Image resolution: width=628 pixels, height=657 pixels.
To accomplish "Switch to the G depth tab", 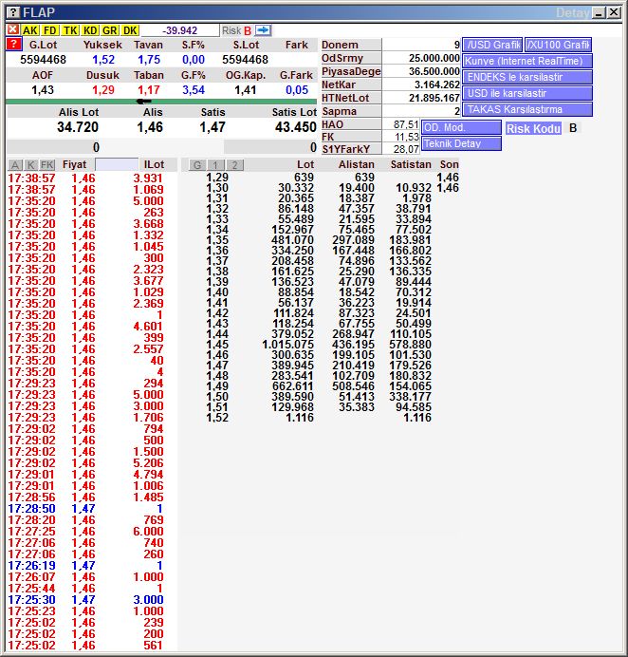I will [197, 165].
